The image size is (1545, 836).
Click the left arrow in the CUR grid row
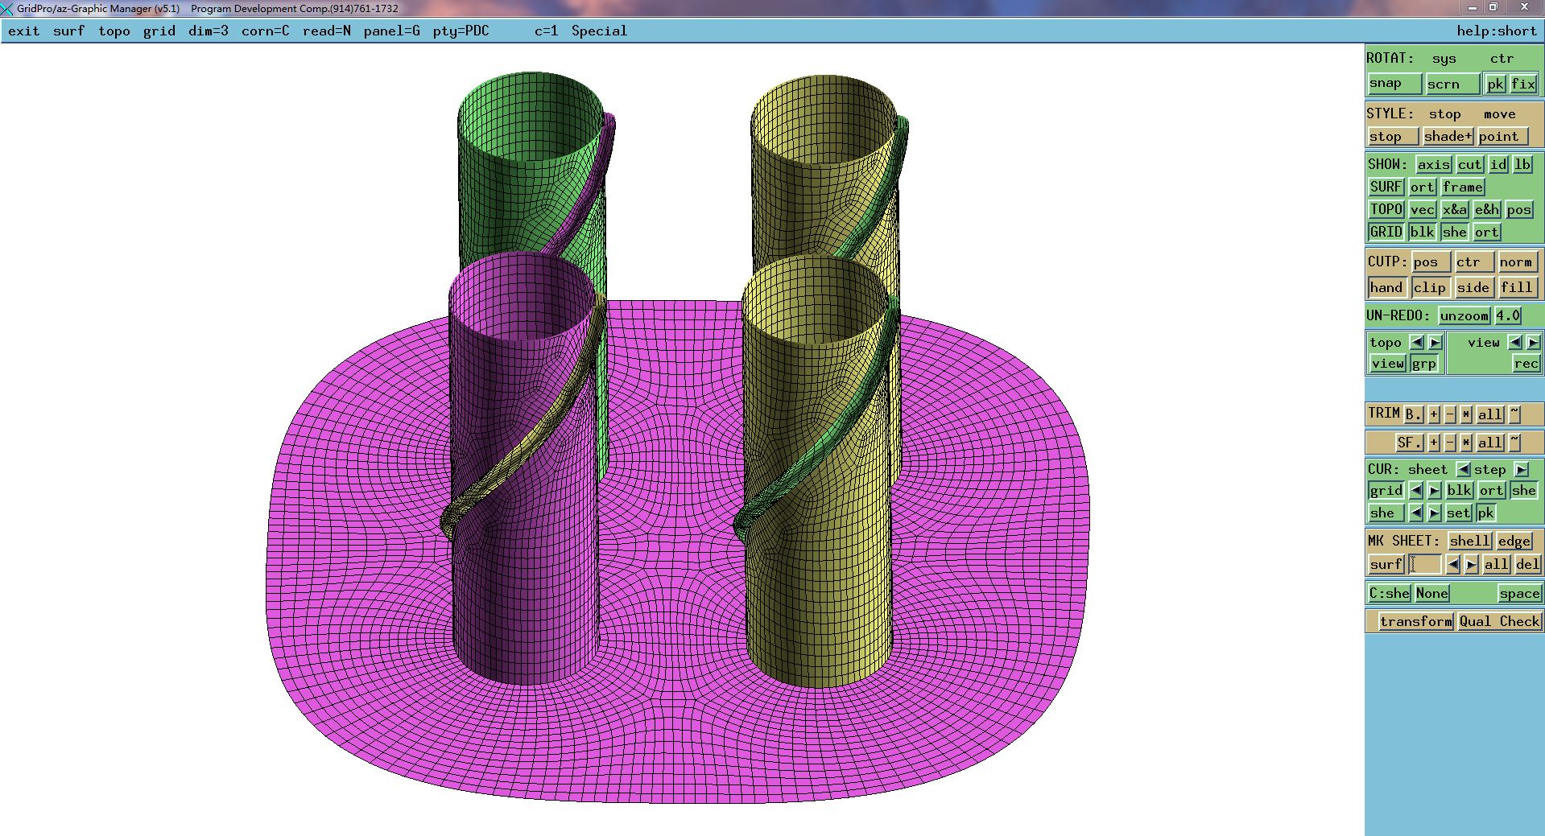point(1416,490)
